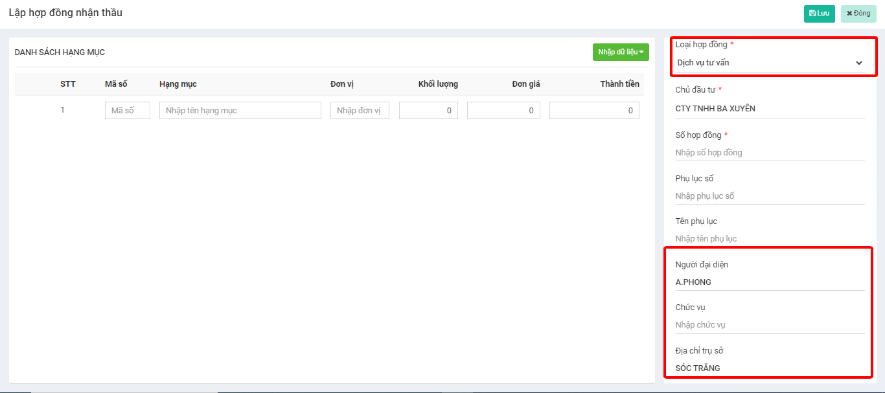Focus the Thành tiền value box in row 1
This screenshot has height=393, width=885.
(594, 111)
